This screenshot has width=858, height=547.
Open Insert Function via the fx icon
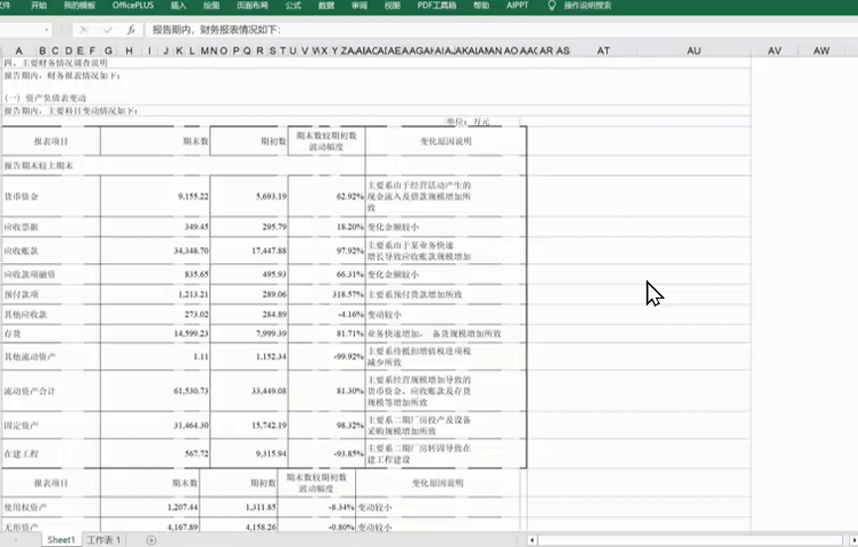tap(131, 30)
